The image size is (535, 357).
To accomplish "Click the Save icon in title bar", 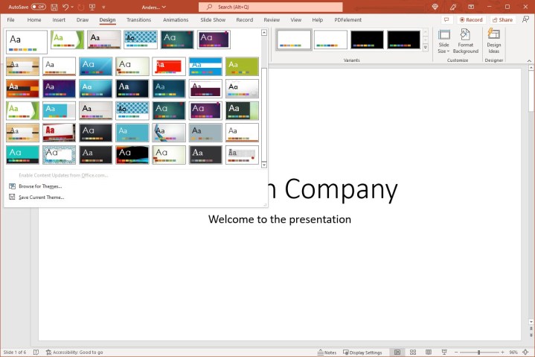I will [x=53, y=7].
